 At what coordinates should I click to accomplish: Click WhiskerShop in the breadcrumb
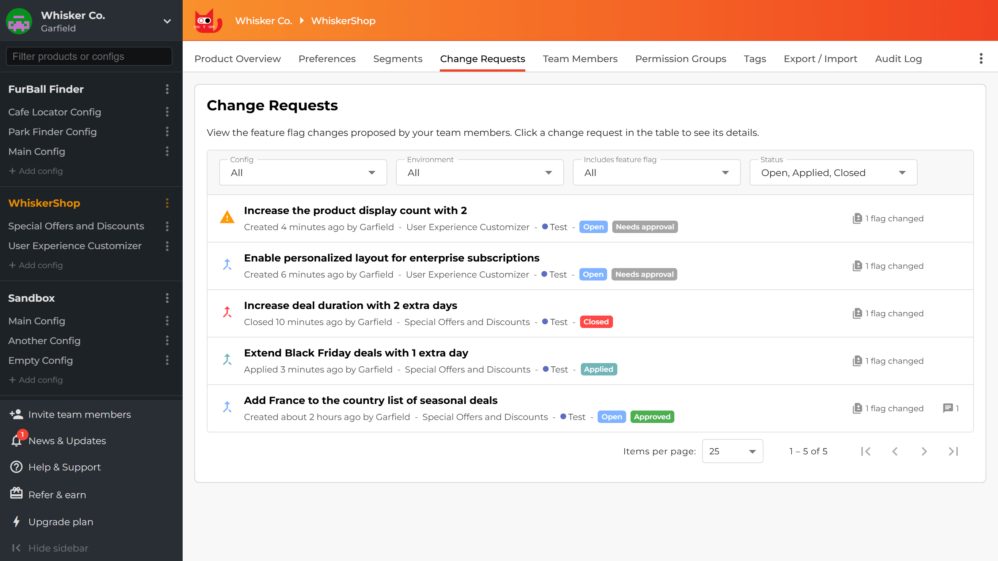[343, 20]
